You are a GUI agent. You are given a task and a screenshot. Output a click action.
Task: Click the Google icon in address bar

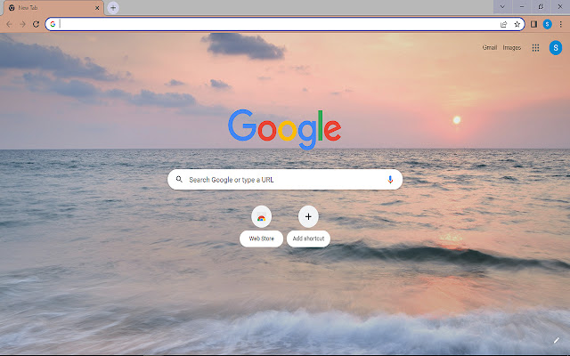click(x=53, y=24)
